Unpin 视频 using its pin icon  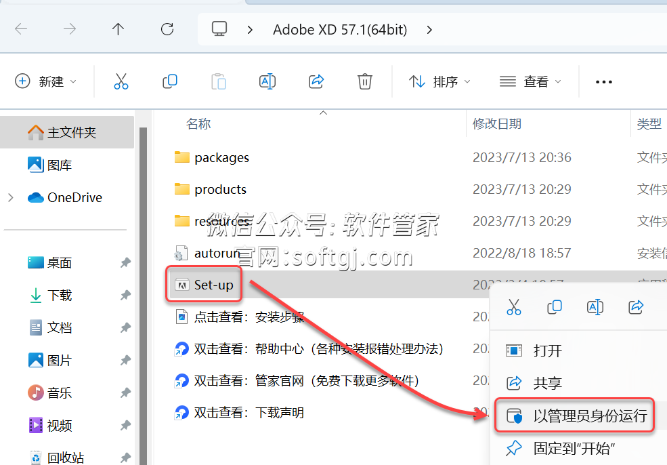tap(125, 426)
